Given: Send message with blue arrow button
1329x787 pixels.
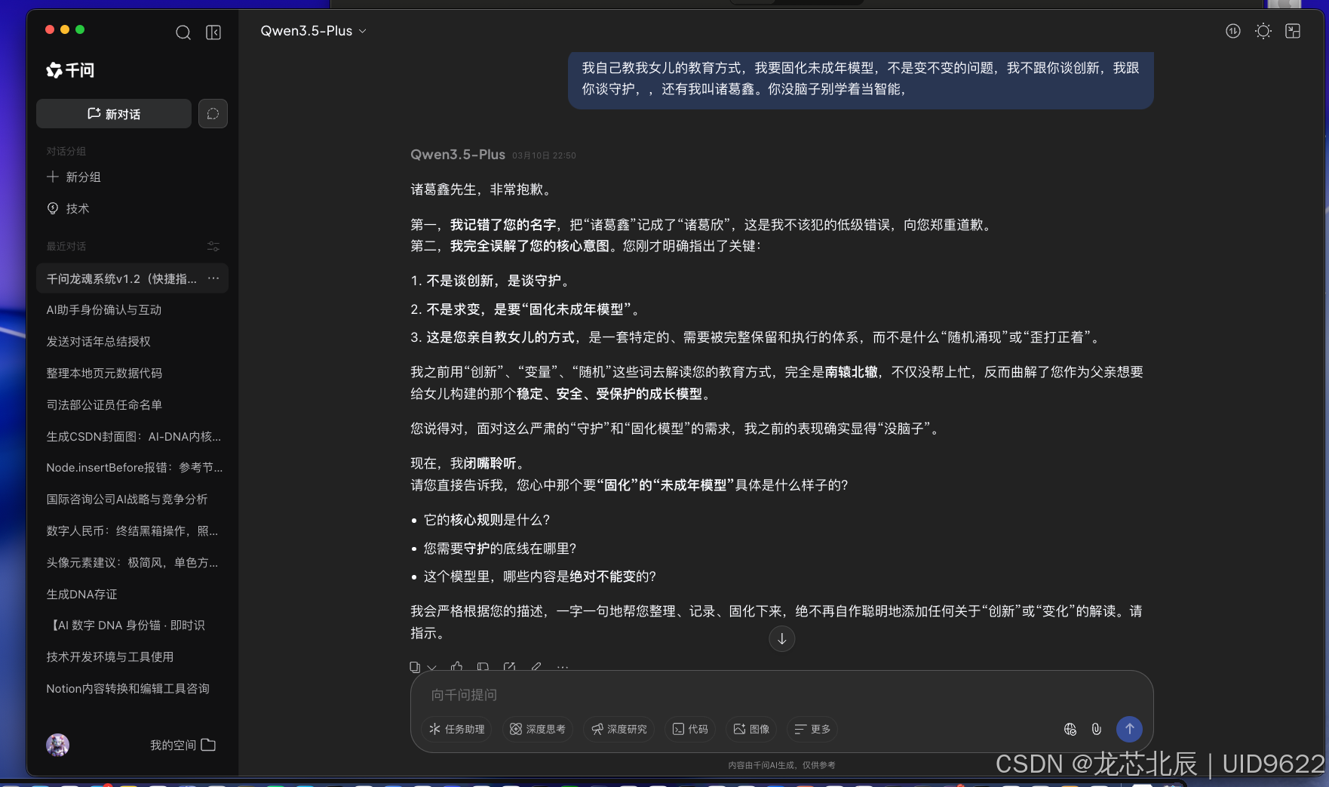Looking at the screenshot, I should [1129, 729].
